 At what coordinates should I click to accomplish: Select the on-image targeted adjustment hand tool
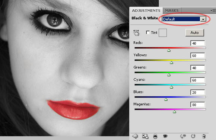pyautogui.click(x=136, y=33)
